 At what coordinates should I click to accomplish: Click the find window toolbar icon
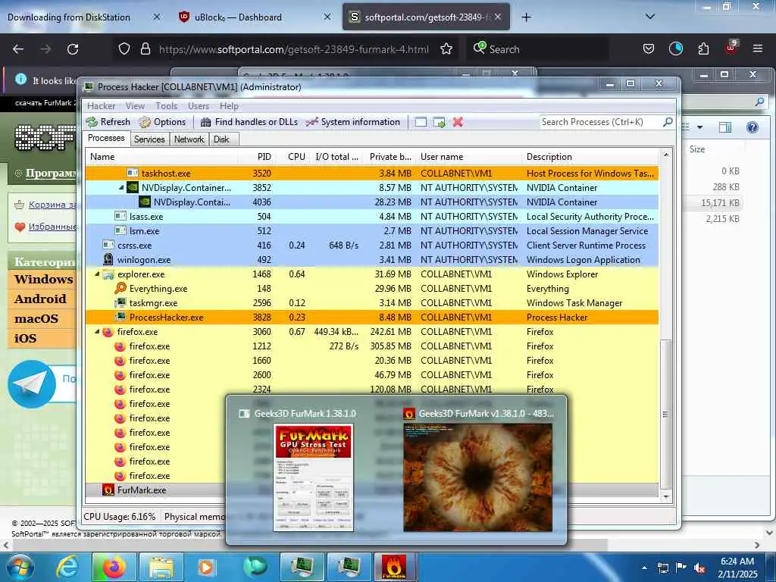pos(421,122)
